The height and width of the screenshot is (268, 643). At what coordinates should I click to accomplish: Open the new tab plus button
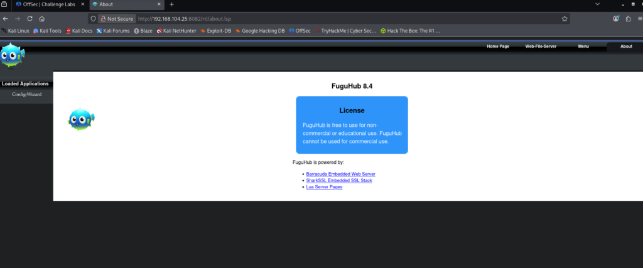coord(171,4)
